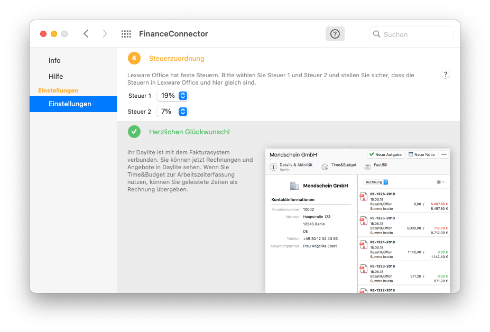Click the address Hauptstraße 123

pos(317,217)
